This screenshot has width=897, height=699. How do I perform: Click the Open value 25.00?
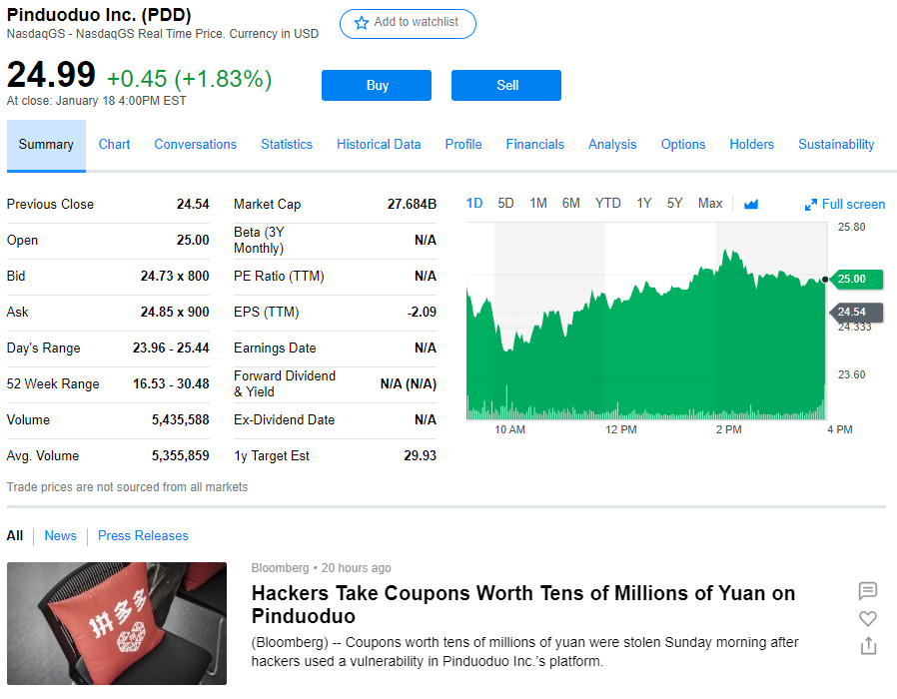[x=193, y=241]
